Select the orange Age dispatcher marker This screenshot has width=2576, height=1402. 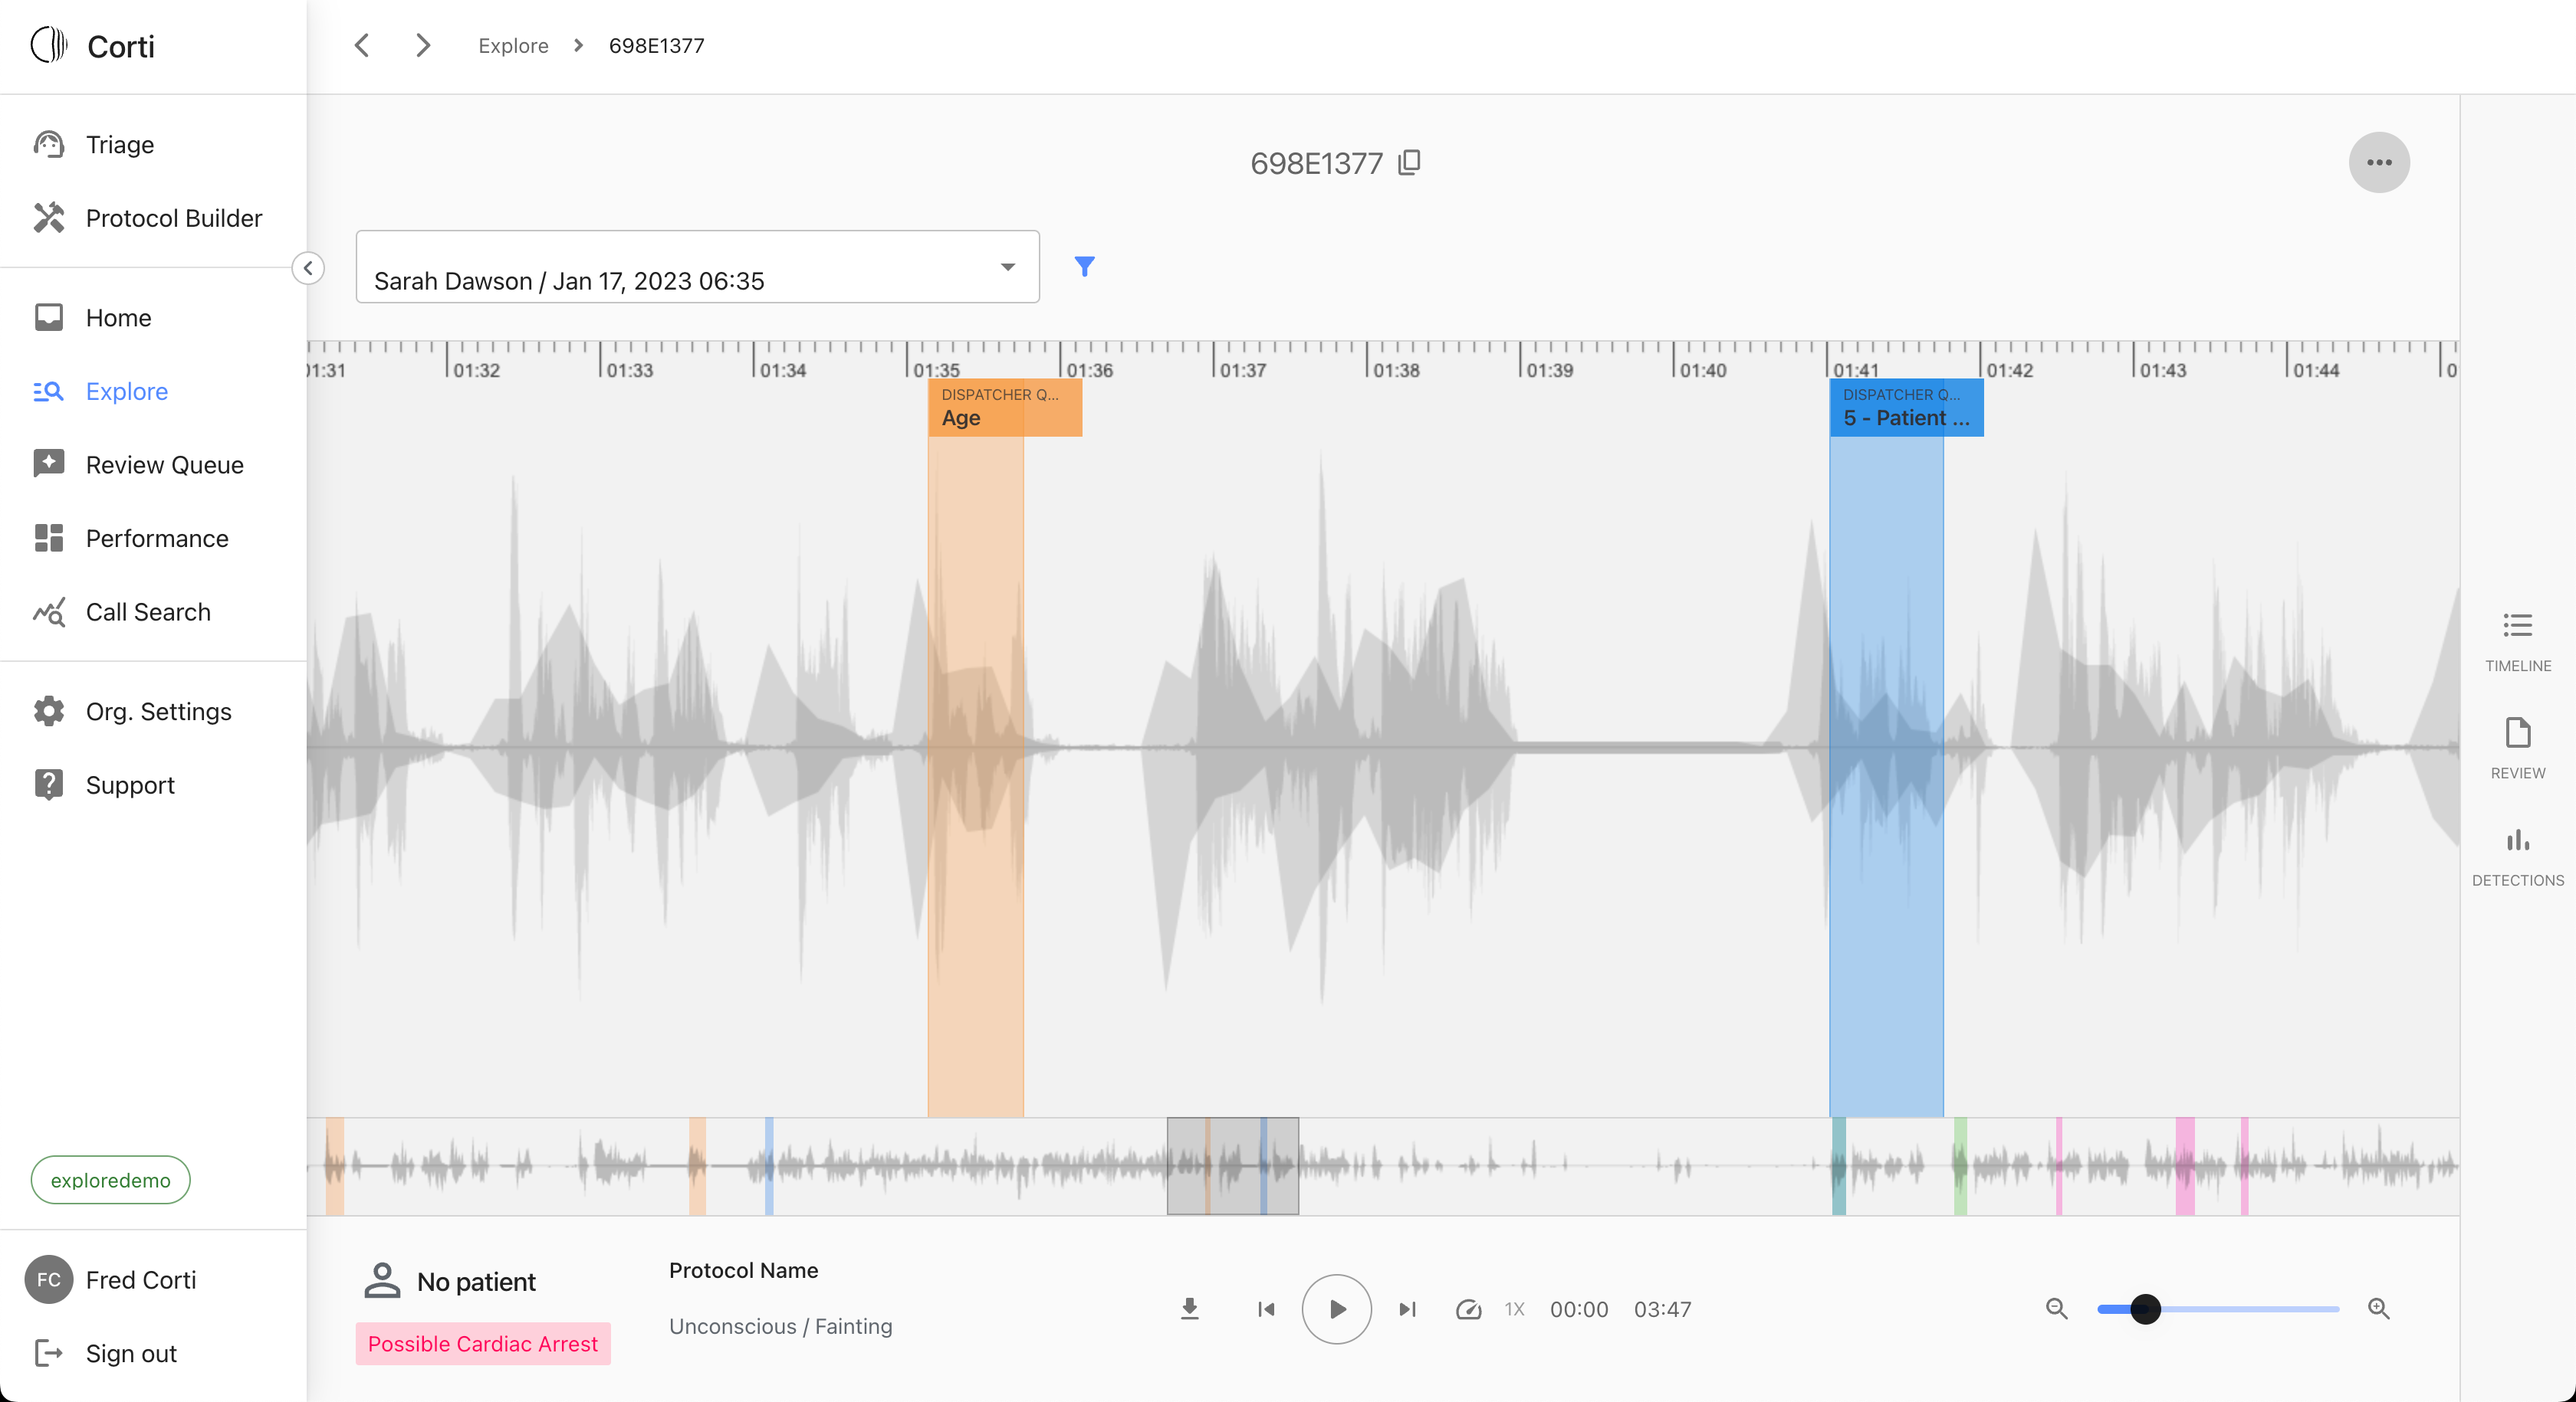1003,408
